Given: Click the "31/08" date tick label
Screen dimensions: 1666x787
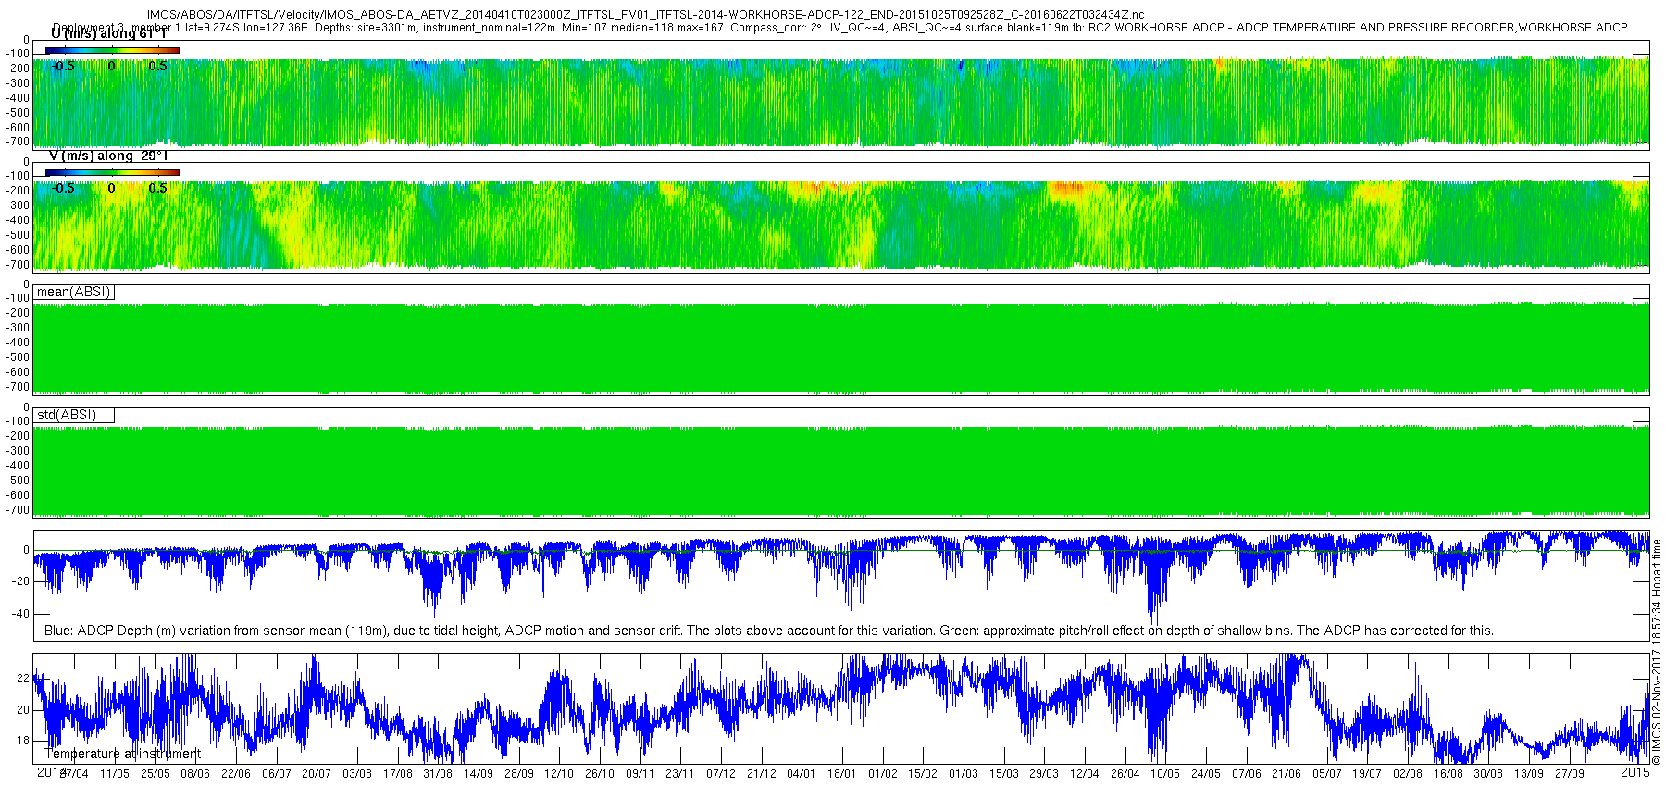Looking at the screenshot, I should click(x=438, y=774).
